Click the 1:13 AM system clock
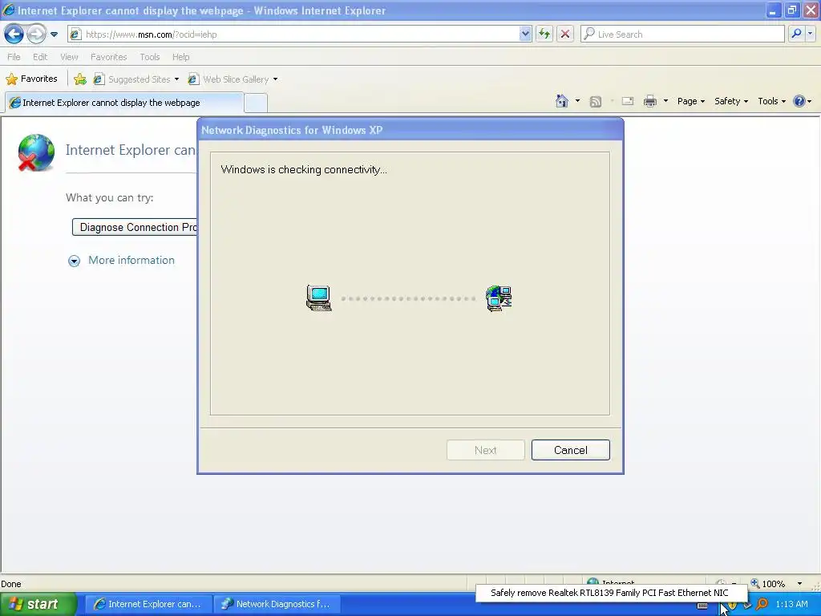This screenshot has width=821, height=616. pyautogui.click(x=791, y=604)
